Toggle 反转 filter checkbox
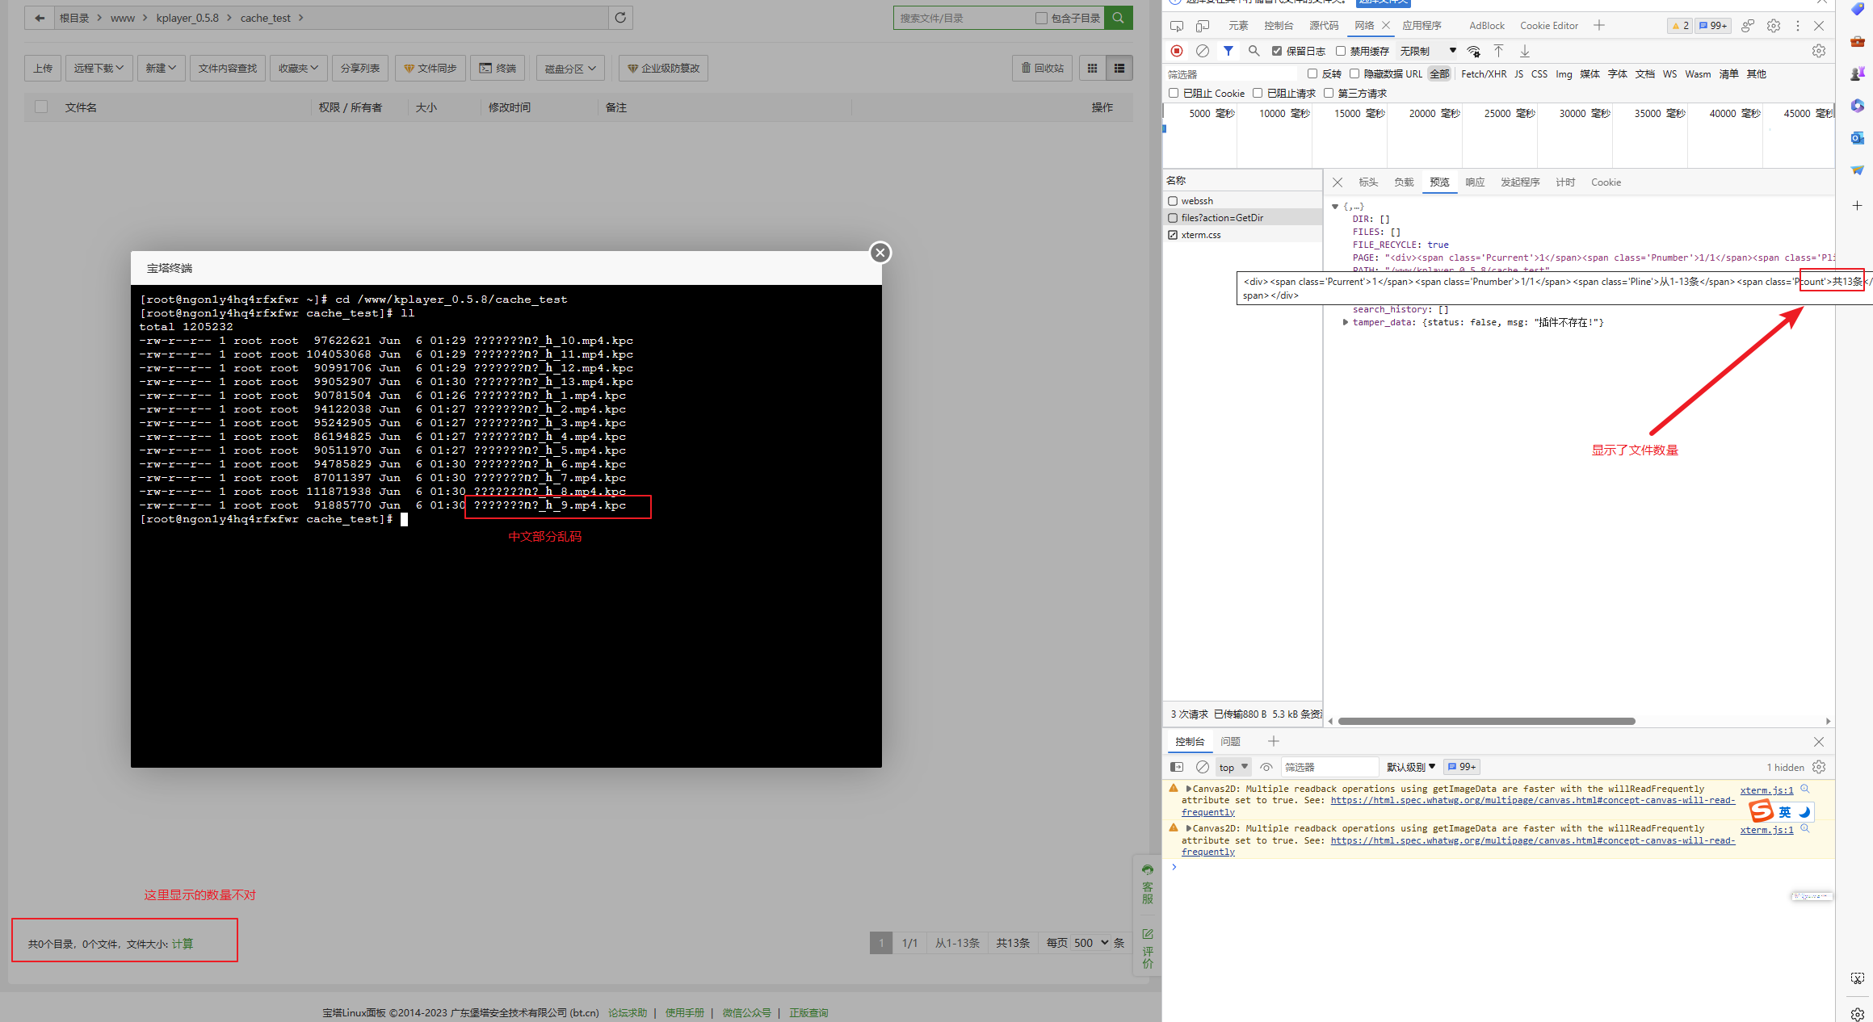The height and width of the screenshot is (1022, 1873). (x=1312, y=73)
